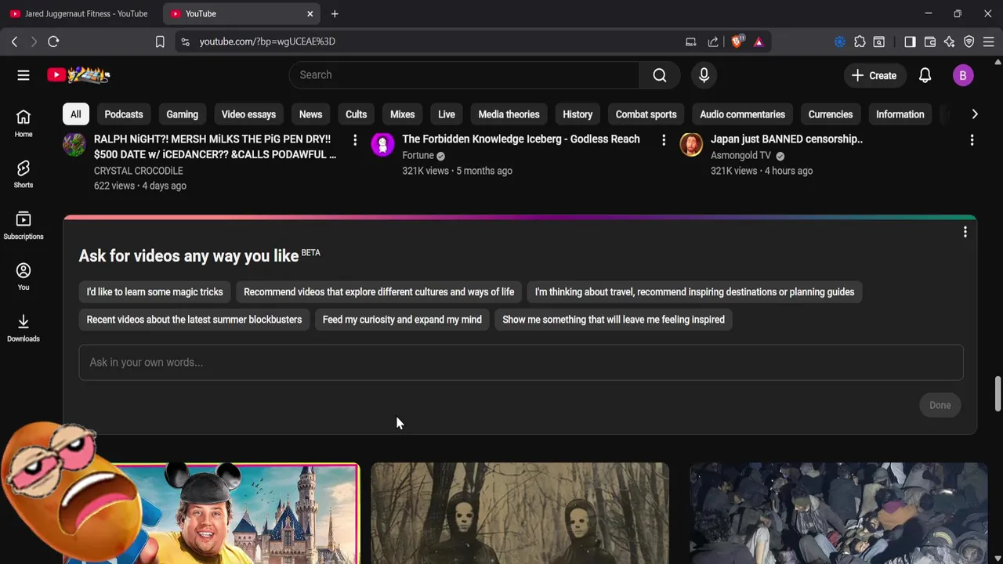Open the Brave wallet icon
The image size is (1003, 564).
pos(930,42)
